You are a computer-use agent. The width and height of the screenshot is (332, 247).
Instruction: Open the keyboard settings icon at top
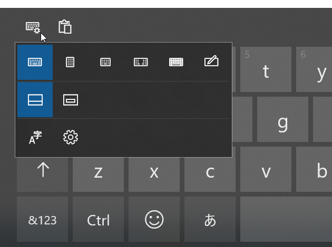coord(33,27)
